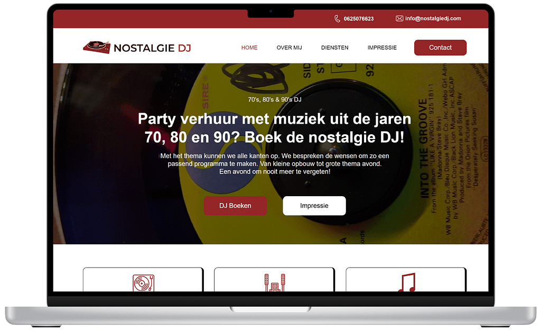Click the NOSTALGIE DJ logo text

[152, 48]
